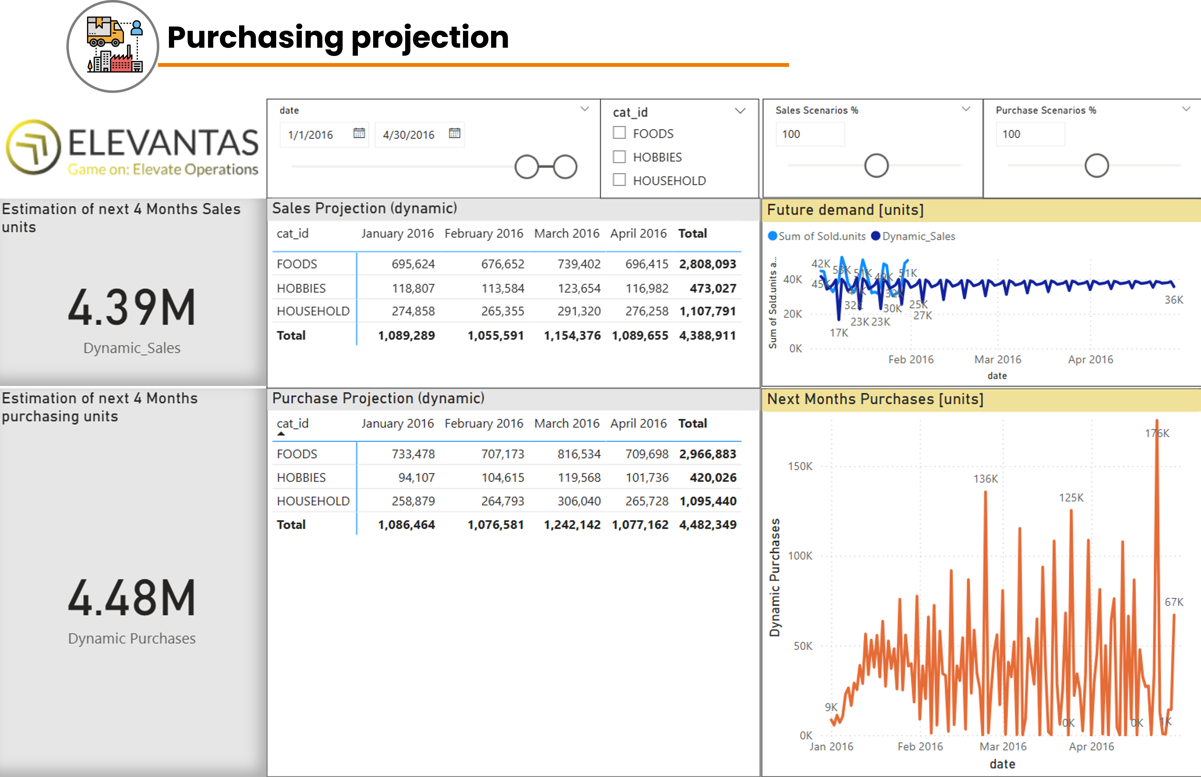Sort Purchase Projection by the Total column header
The height and width of the screenshot is (777, 1201).
point(692,424)
